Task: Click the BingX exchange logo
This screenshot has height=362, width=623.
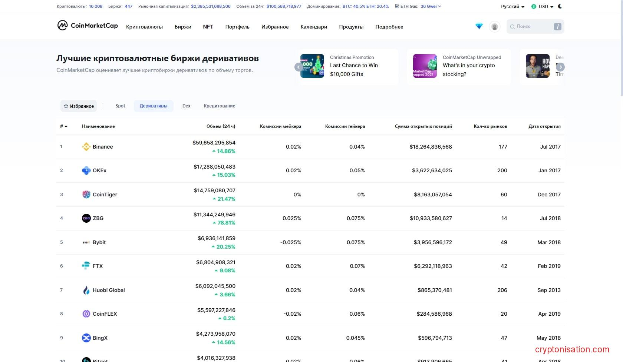Action: pyautogui.click(x=86, y=338)
